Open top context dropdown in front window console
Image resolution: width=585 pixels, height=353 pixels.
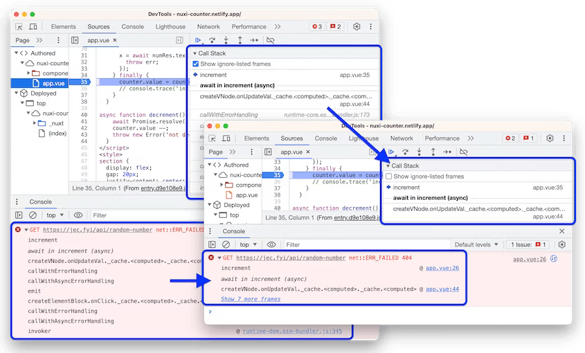248,244
